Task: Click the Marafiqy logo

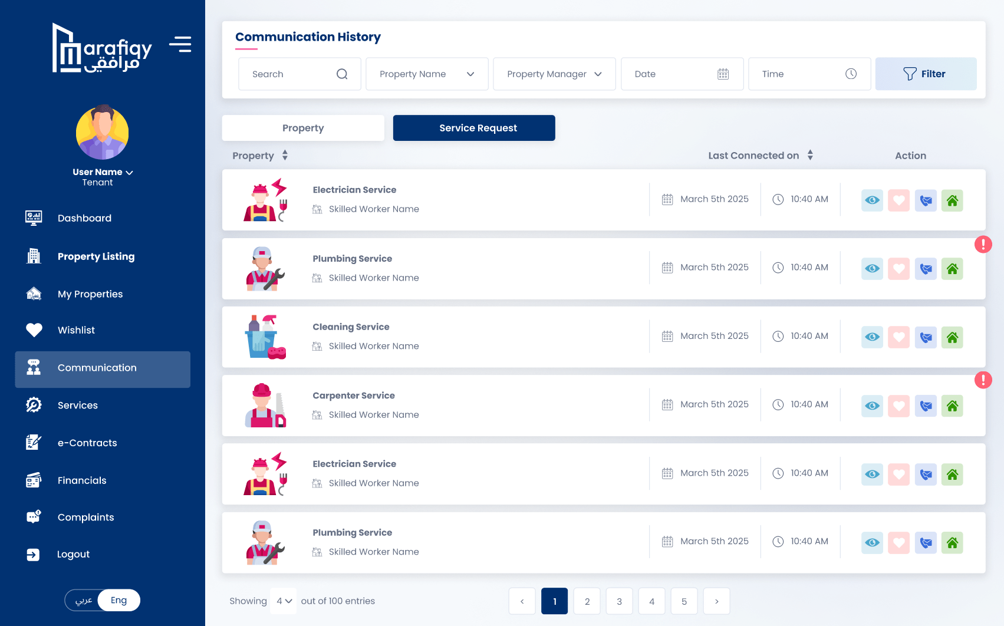Action: (x=102, y=48)
